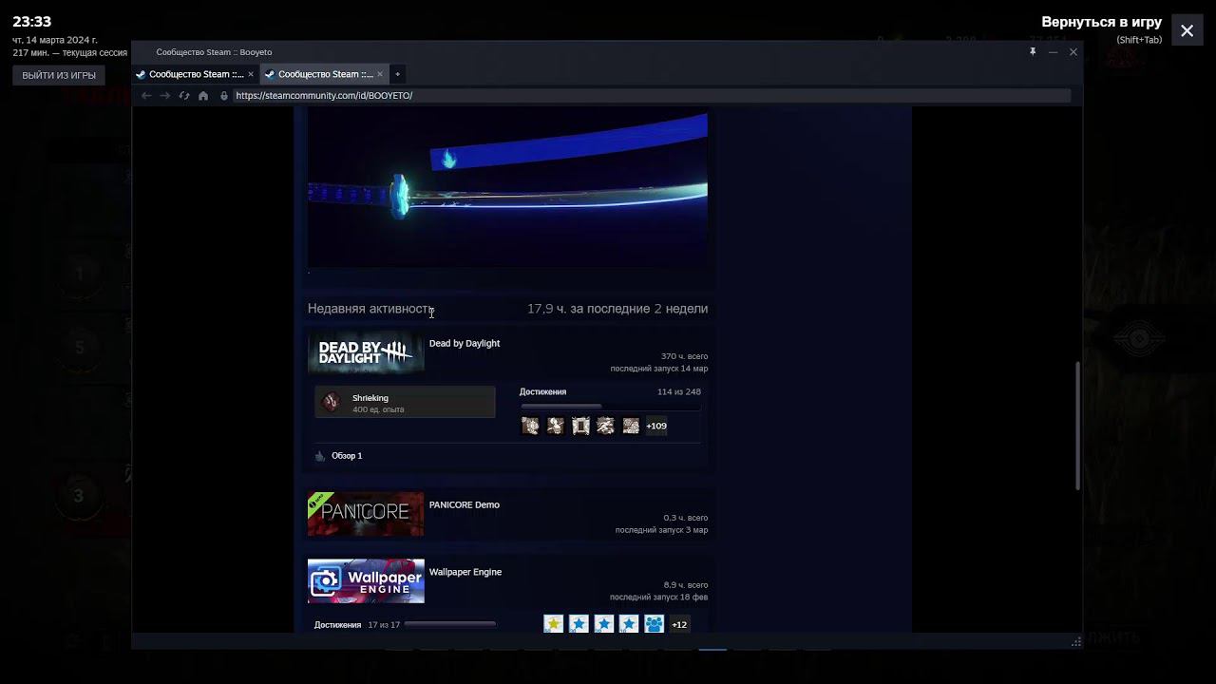Screen dimensions: 1216x684
Task: Reload the page using the refresh icon
Action: point(184,96)
